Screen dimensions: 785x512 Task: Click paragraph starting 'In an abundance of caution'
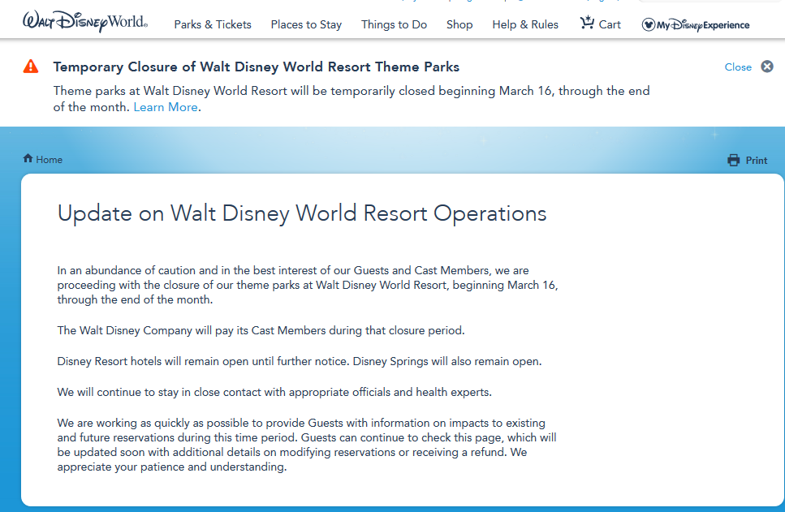click(x=308, y=285)
